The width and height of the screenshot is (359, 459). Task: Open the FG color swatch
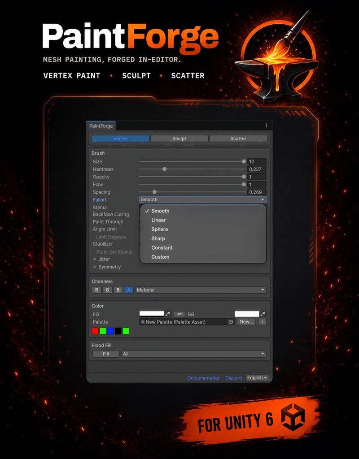(152, 314)
